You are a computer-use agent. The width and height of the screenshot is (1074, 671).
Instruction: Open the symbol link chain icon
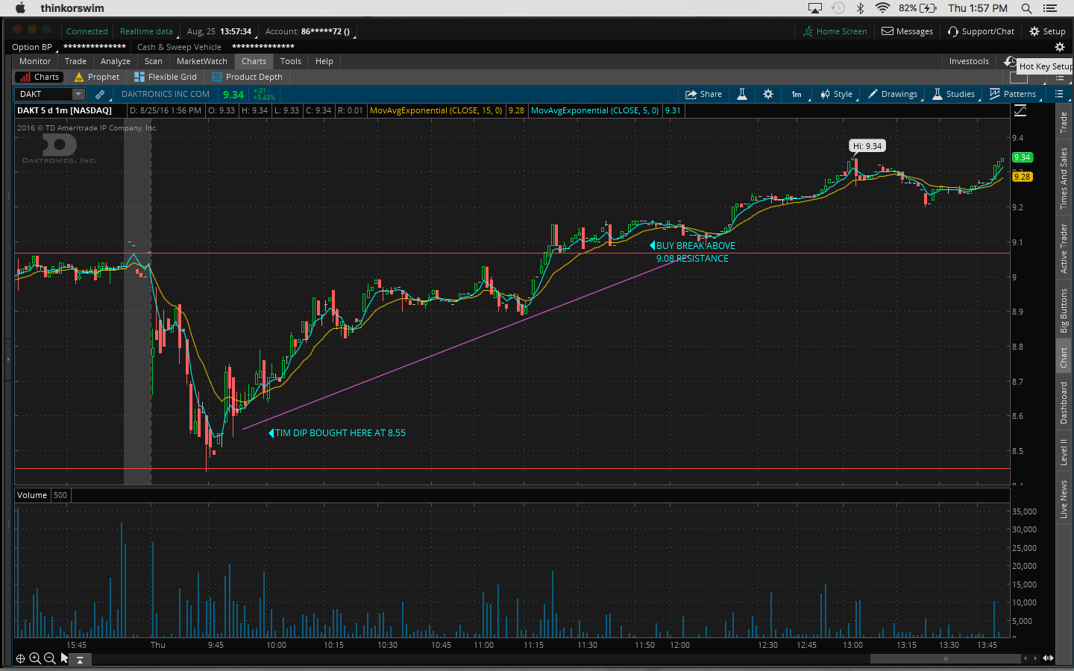(100, 95)
